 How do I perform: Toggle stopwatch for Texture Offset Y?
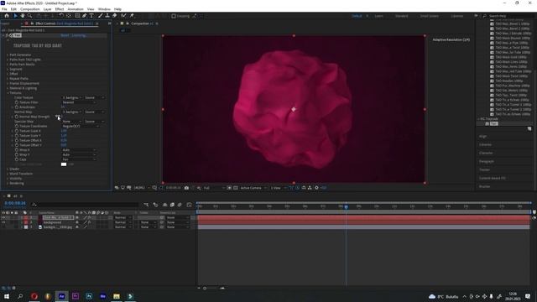click(17, 145)
